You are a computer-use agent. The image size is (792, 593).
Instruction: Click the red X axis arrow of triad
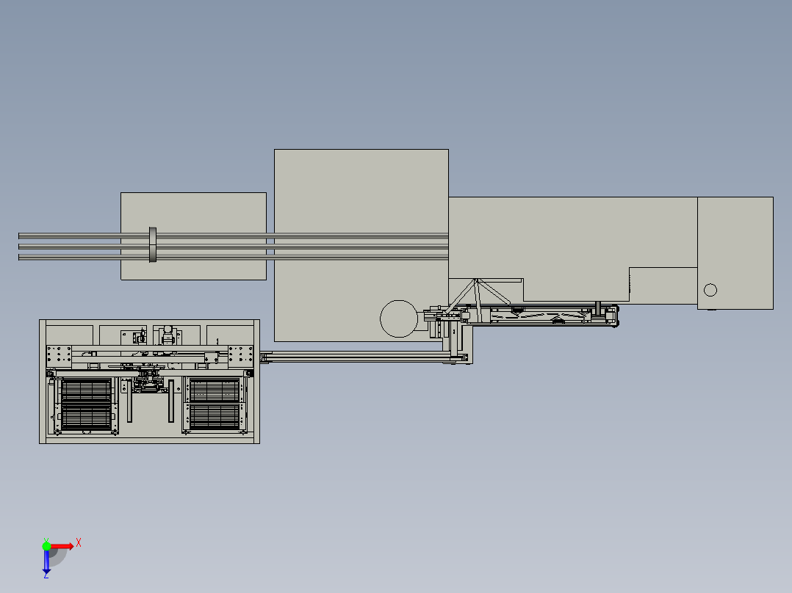[x=62, y=546]
